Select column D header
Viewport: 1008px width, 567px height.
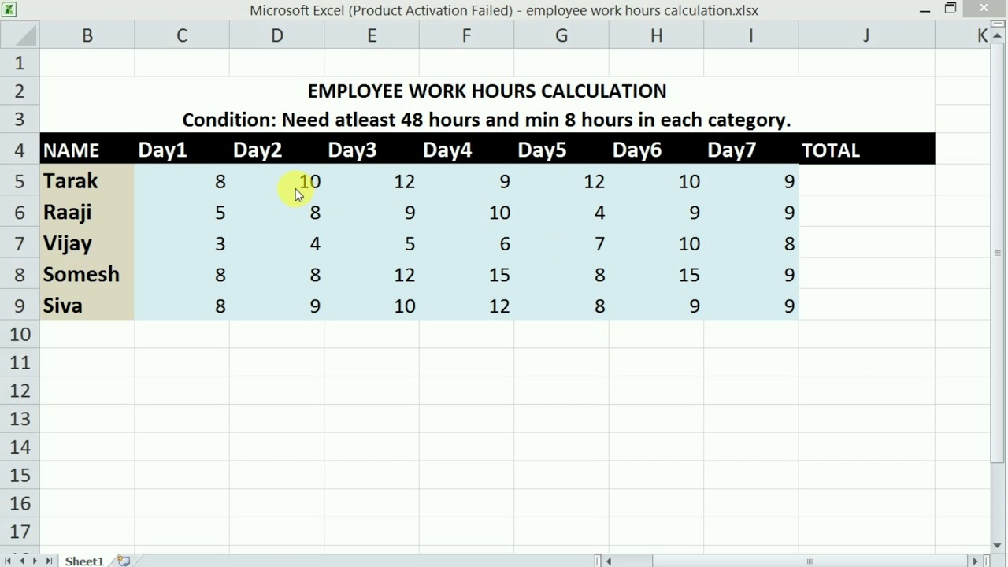pos(277,35)
